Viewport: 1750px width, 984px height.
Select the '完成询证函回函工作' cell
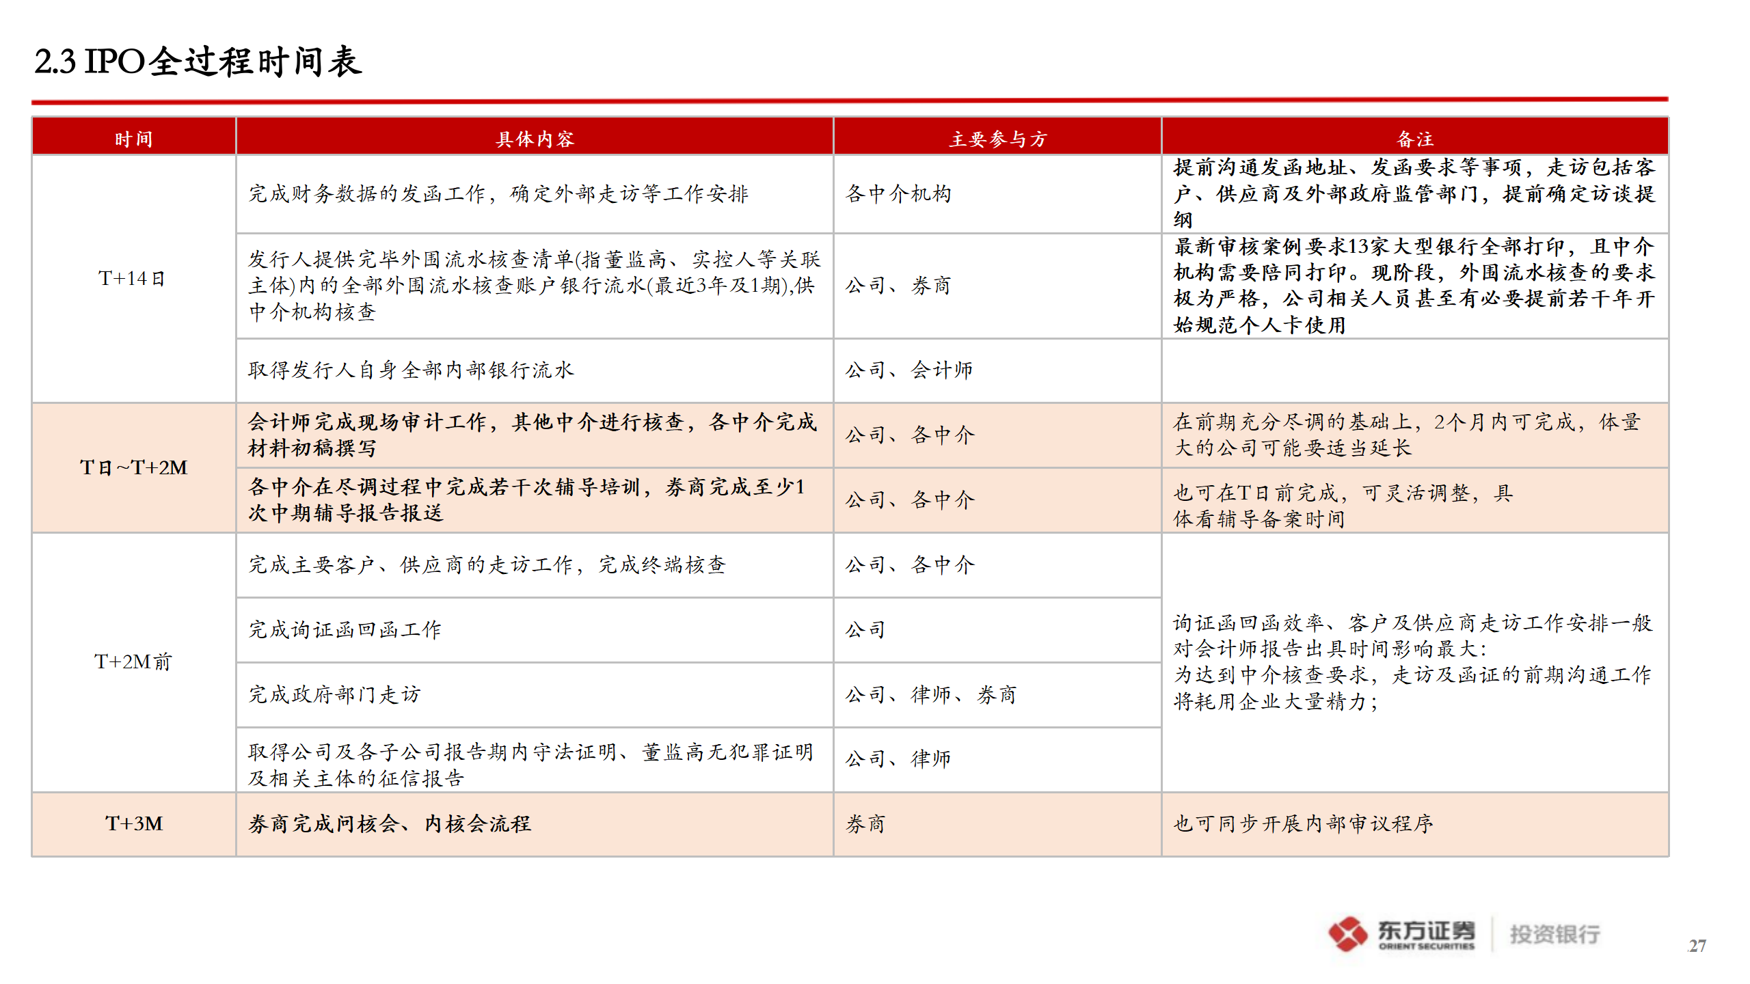click(x=535, y=630)
